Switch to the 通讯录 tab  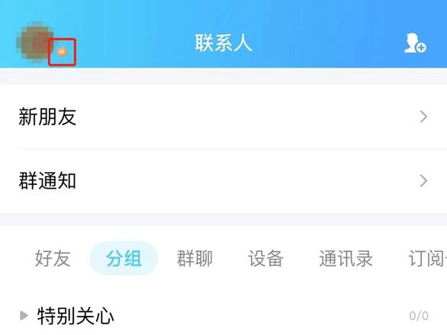point(346,258)
